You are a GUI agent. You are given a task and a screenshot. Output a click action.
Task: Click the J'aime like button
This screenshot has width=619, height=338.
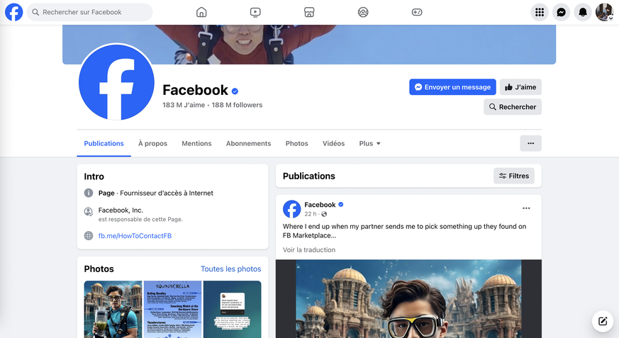[520, 87]
